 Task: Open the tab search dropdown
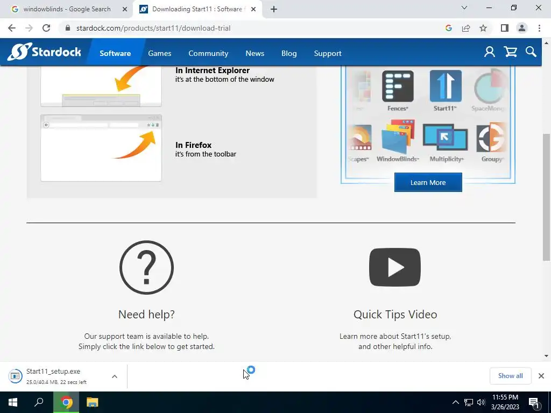pyautogui.click(x=464, y=8)
